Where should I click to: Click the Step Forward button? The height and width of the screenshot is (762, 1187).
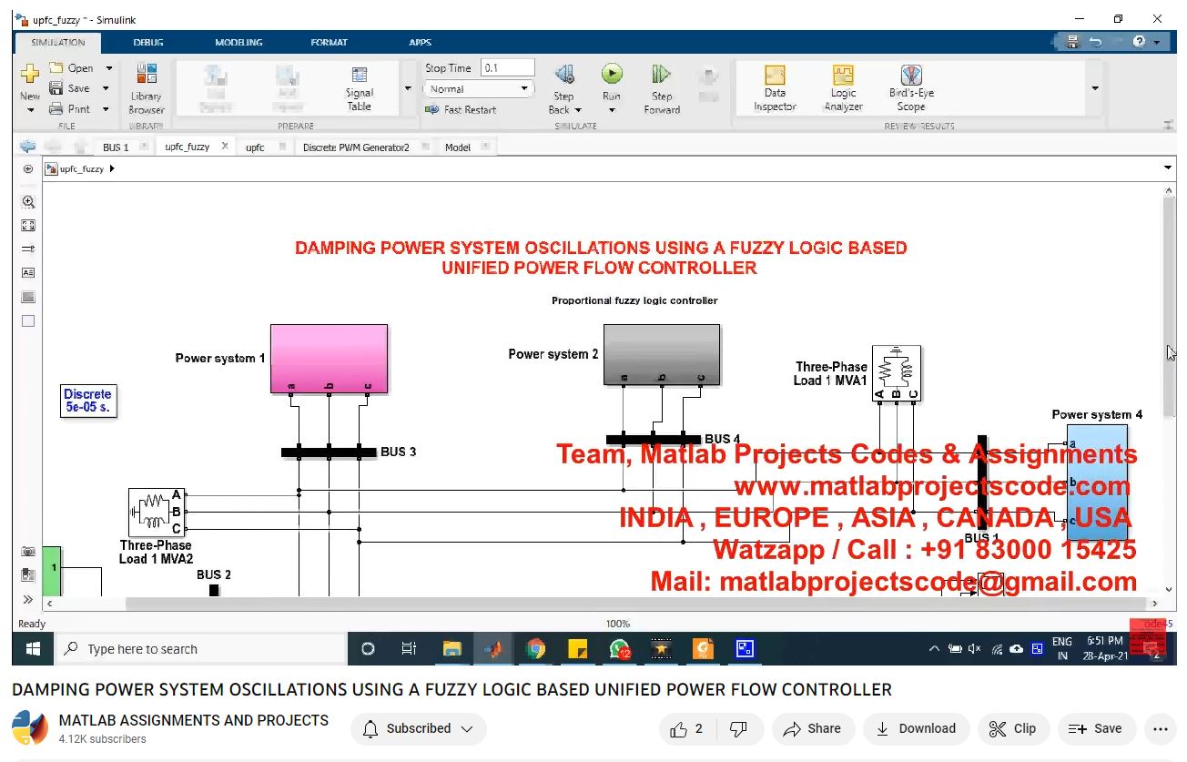coord(662,88)
